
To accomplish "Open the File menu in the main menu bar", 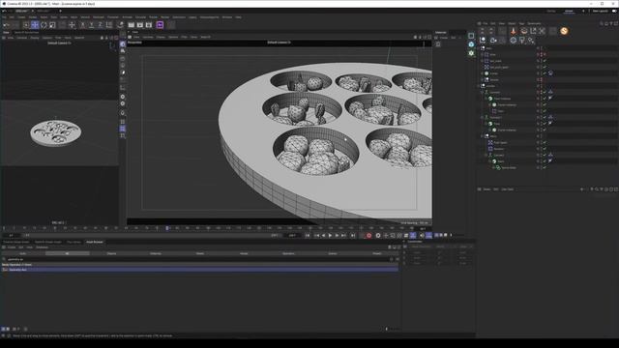I will [4, 17].
